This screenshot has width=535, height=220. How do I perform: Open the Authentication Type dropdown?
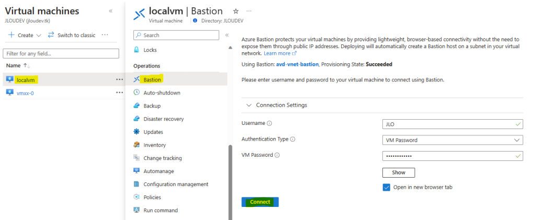[x=452, y=140]
